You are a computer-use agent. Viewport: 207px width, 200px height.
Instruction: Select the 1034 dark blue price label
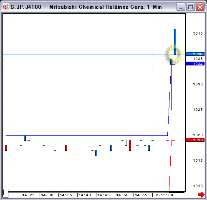195,64
